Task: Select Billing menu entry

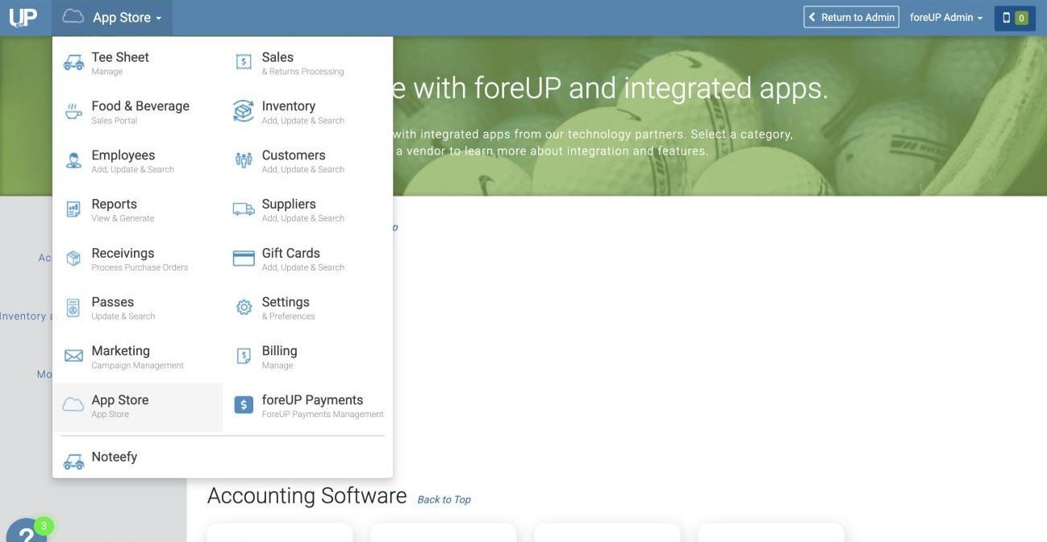Action: (307, 357)
